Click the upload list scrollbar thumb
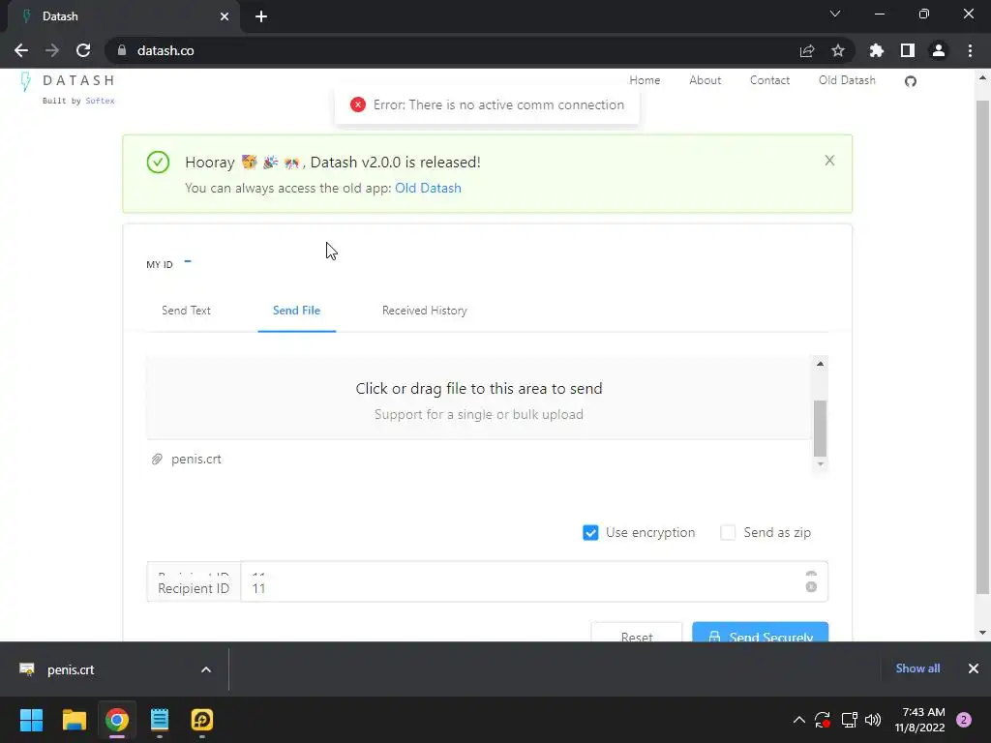This screenshot has height=743, width=991. point(820,428)
